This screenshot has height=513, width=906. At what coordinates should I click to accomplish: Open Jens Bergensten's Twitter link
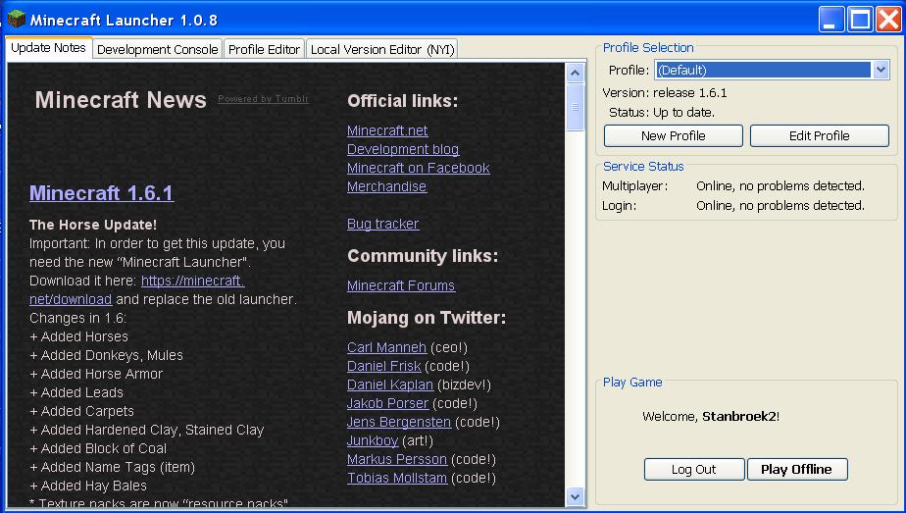398,422
